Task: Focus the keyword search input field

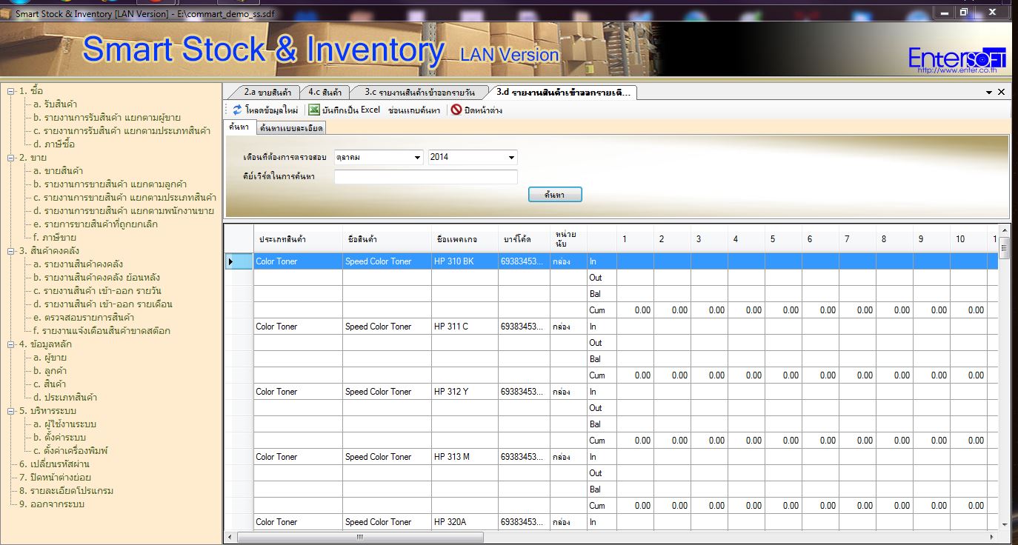Action: [x=425, y=176]
